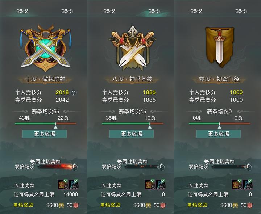This screenshot has height=214, width=261.
Task: Click the question mark help icon beside 2018
Action: click(74, 92)
